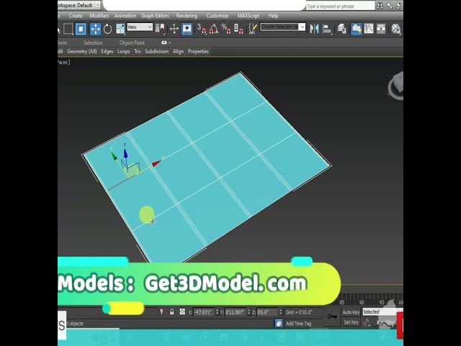Switch to the Object Paint ribbon tab
This screenshot has width=461, height=346.
point(132,43)
